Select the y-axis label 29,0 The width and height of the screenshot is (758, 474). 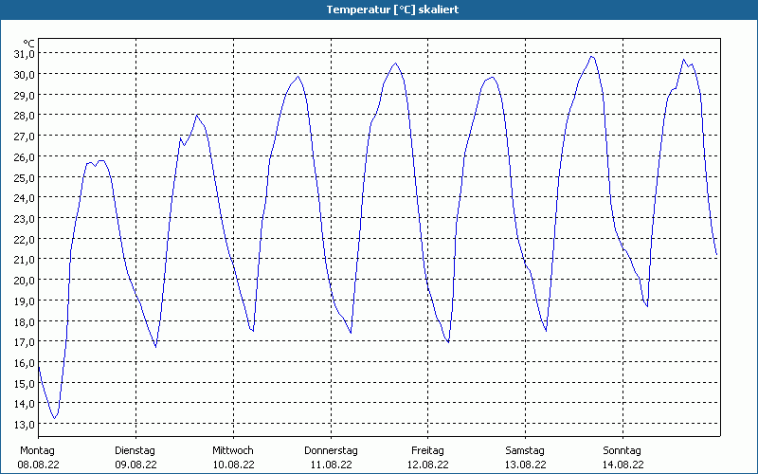[25, 96]
